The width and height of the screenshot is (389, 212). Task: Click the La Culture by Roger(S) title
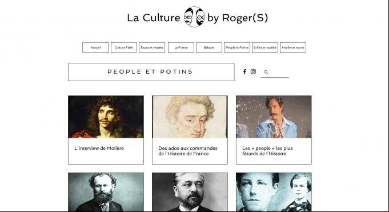click(198, 18)
